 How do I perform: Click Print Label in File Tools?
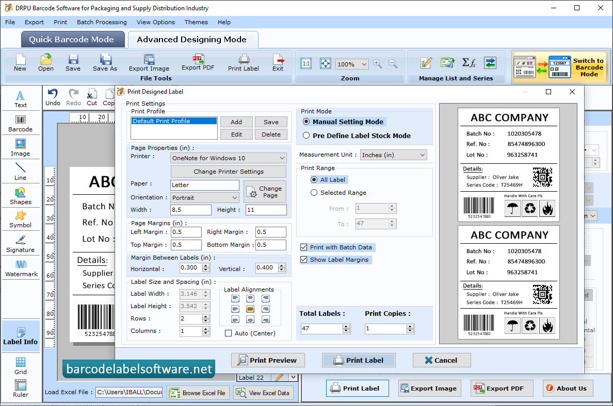[244, 63]
